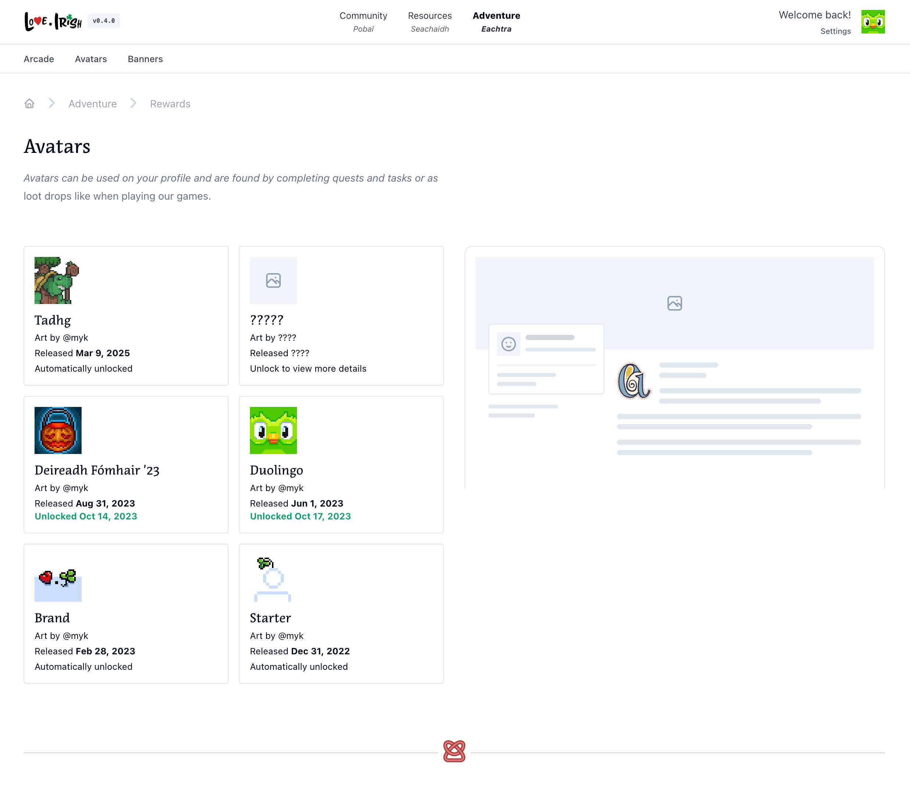910x794 pixels.
Task: Open the Duolingo owl profile avatar
Action: pyautogui.click(x=873, y=22)
